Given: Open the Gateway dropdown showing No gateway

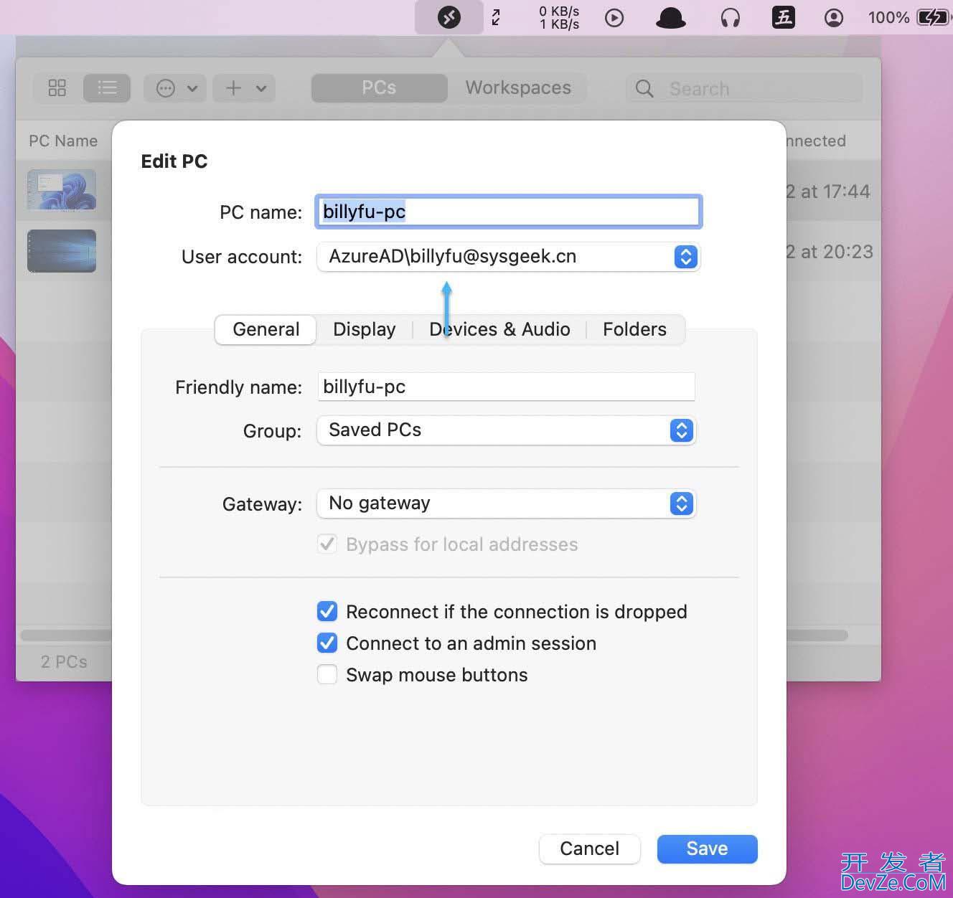Looking at the screenshot, I should [x=507, y=504].
